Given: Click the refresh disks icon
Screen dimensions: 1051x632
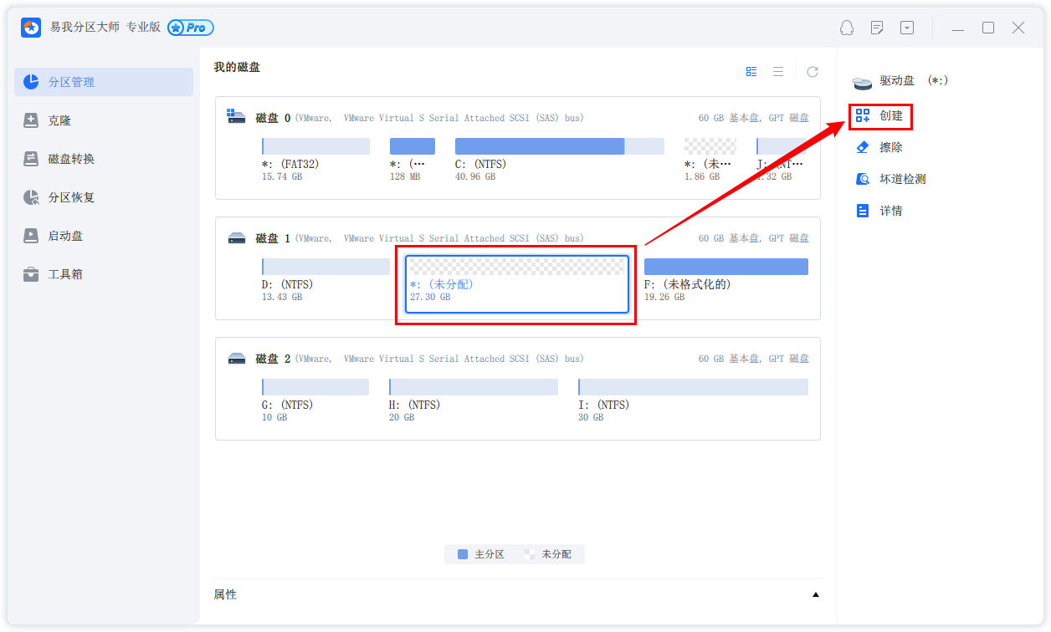Looking at the screenshot, I should coord(812,71).
